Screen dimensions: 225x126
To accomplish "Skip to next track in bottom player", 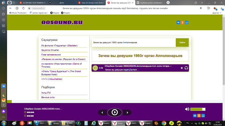I will point(127,113).
